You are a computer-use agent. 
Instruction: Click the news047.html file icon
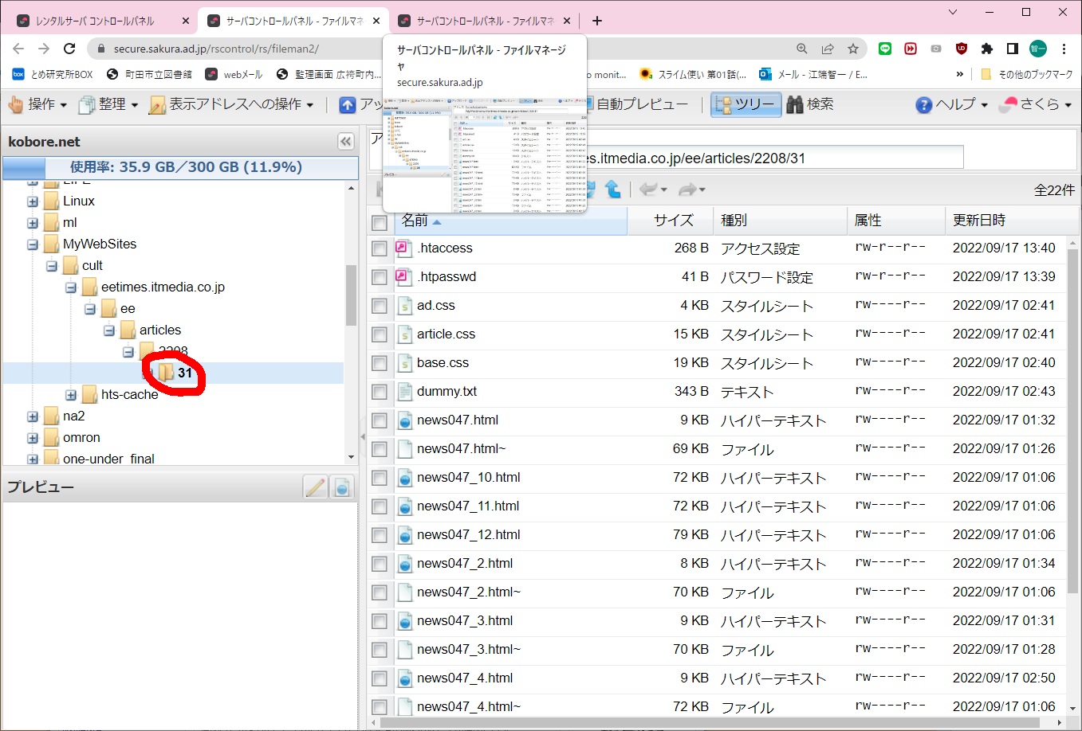coord(404,420)
